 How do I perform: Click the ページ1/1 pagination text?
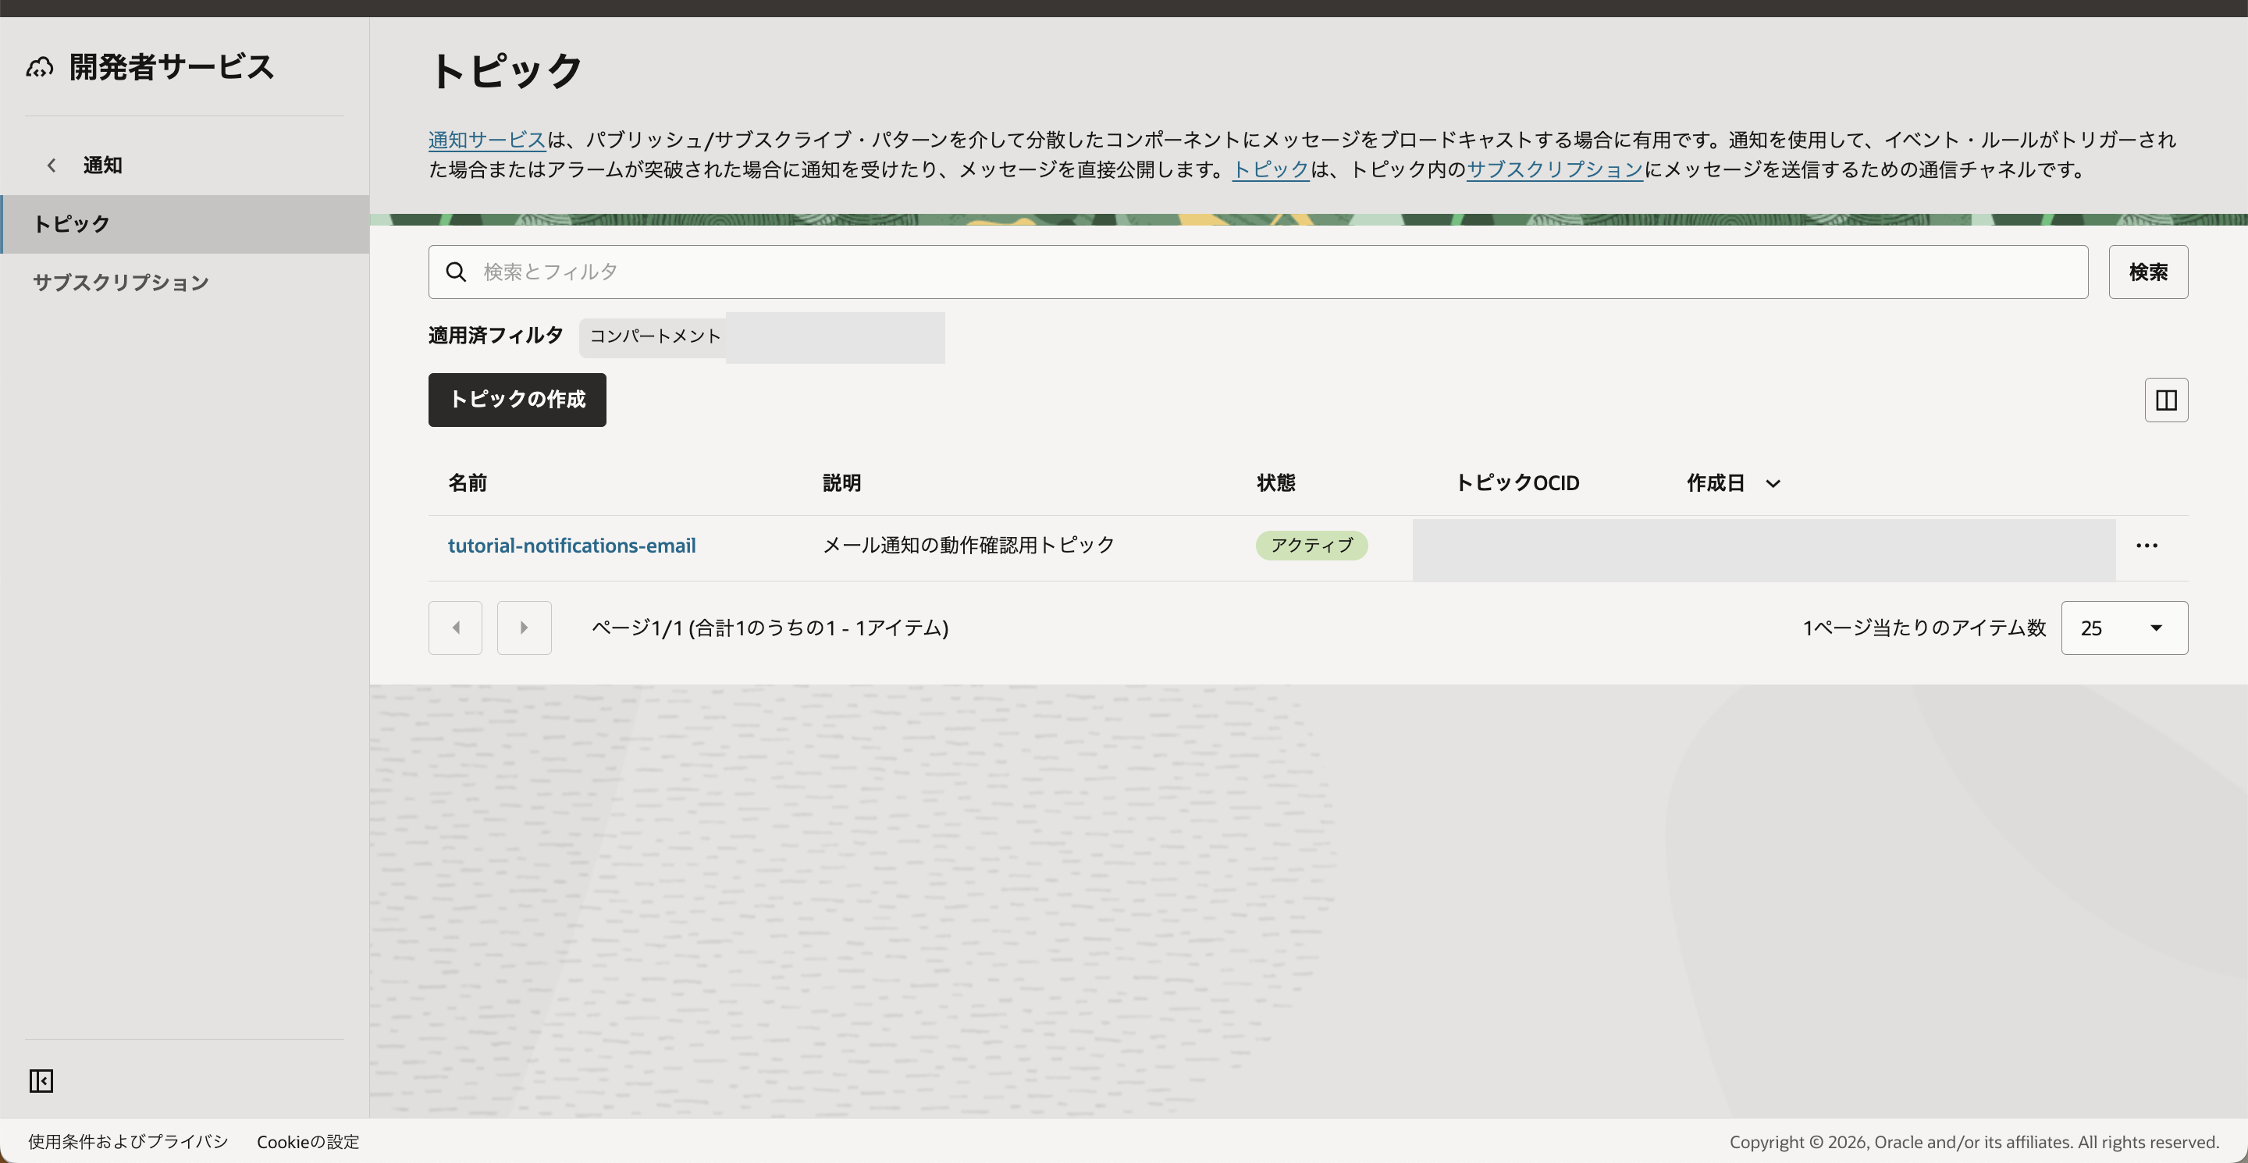click(x=770, y=628)
